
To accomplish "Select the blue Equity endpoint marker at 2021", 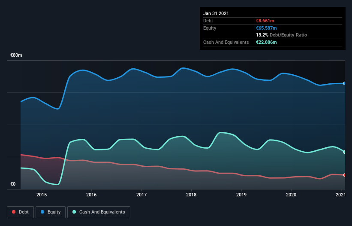I will pos(345,83).
